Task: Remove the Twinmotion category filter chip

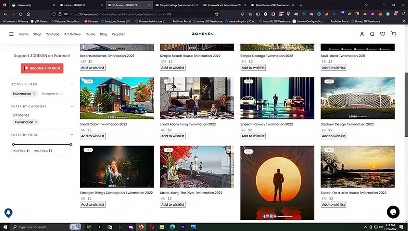Action: pyautogui.click(x=36, y=122)
